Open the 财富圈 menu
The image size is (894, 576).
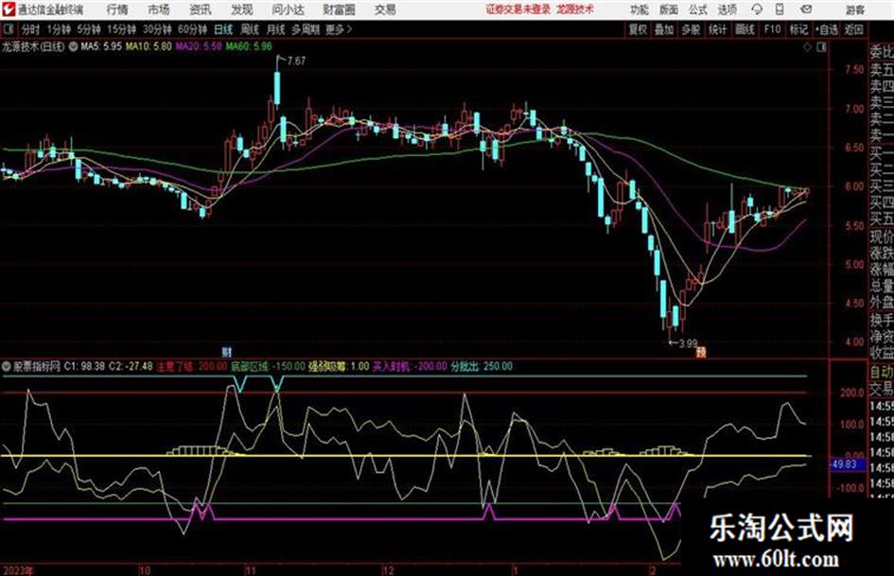(340, 9)
